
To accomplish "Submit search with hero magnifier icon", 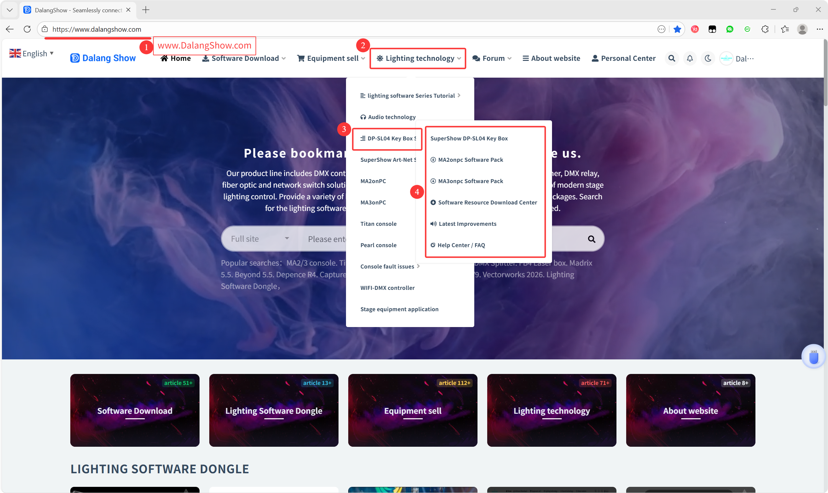I will pyautogui.click(x=591, y=239).
